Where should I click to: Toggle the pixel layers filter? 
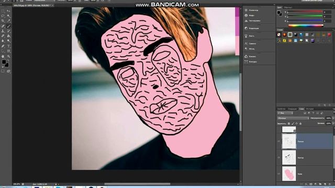pyautogui.click(x=305, y=113)
